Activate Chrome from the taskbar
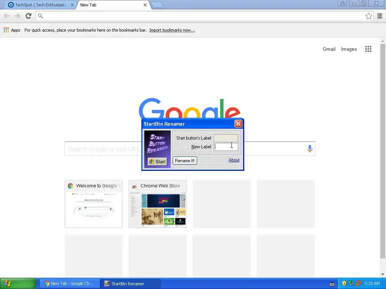This screenshot has height=289, width=386. point(70,283)
